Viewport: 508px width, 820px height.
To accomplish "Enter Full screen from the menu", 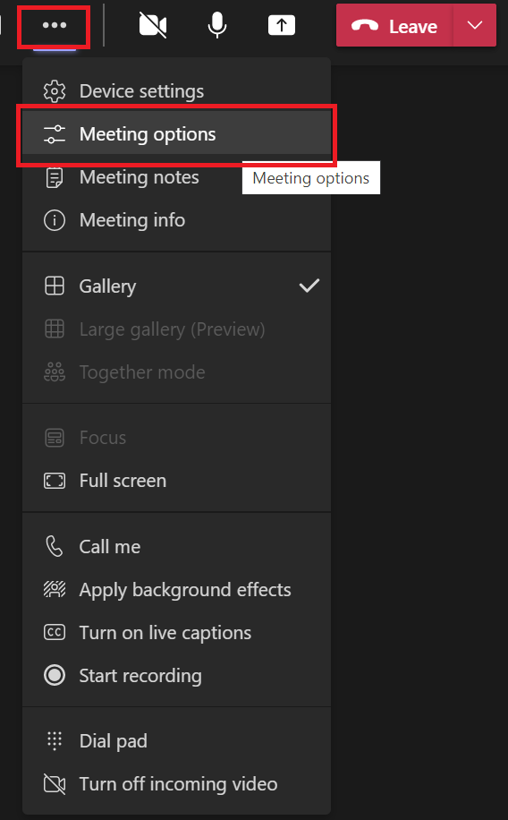I will 177,481.
